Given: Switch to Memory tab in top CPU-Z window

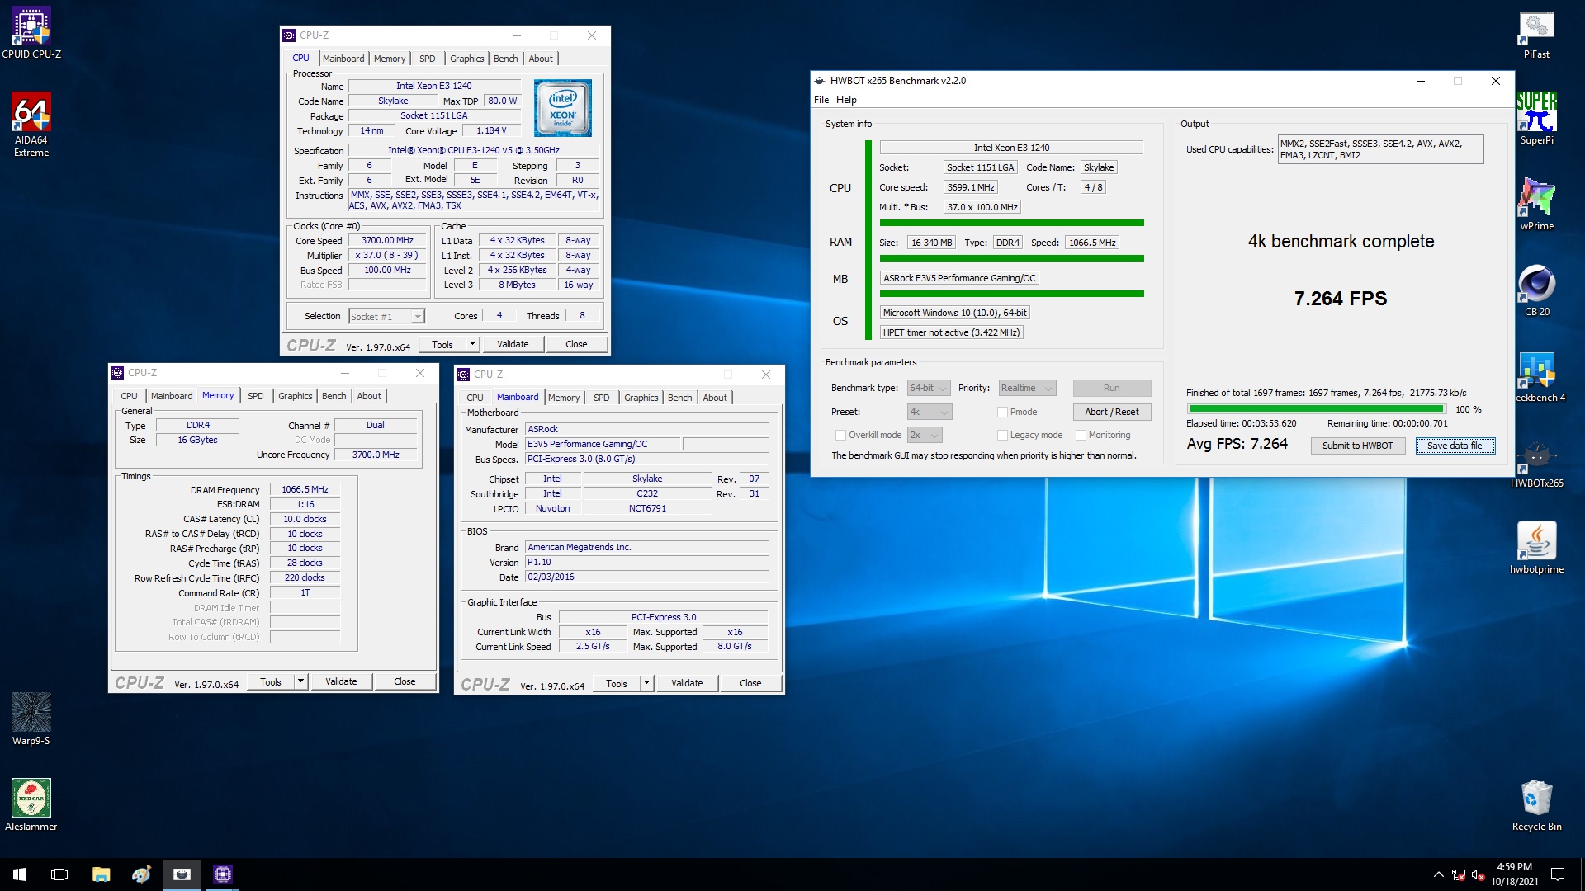Looking at the screenshot, I should (x=390, y=59).
